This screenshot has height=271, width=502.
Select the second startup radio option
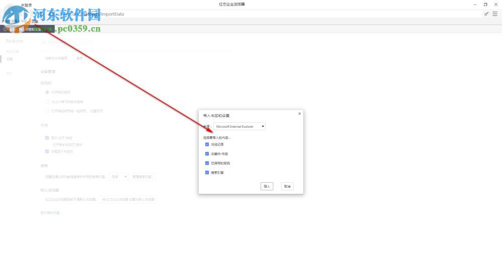(47, 102)
